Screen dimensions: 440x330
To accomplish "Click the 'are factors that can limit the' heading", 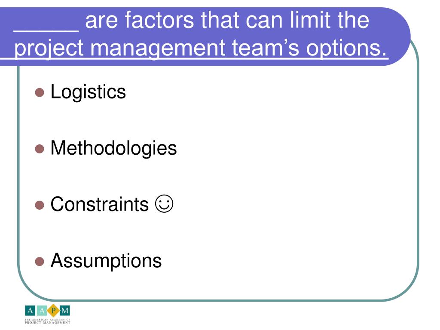I will (x=227, y=20).
